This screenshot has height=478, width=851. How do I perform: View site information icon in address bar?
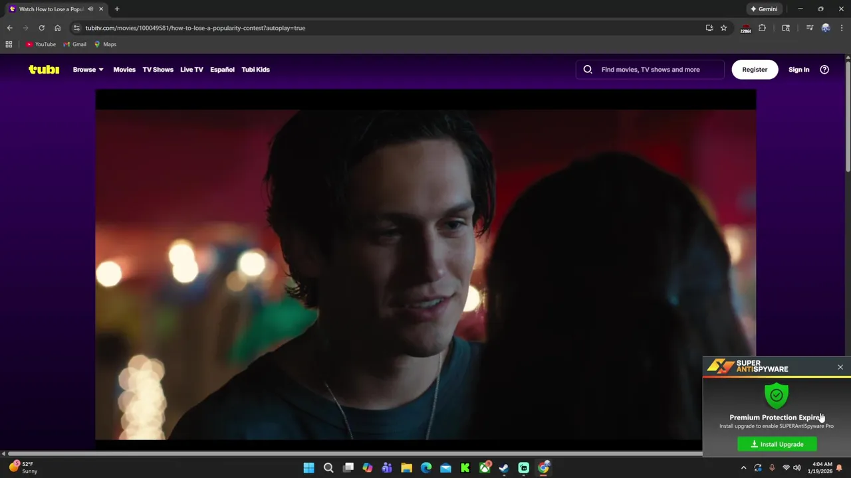coord(76,28)
